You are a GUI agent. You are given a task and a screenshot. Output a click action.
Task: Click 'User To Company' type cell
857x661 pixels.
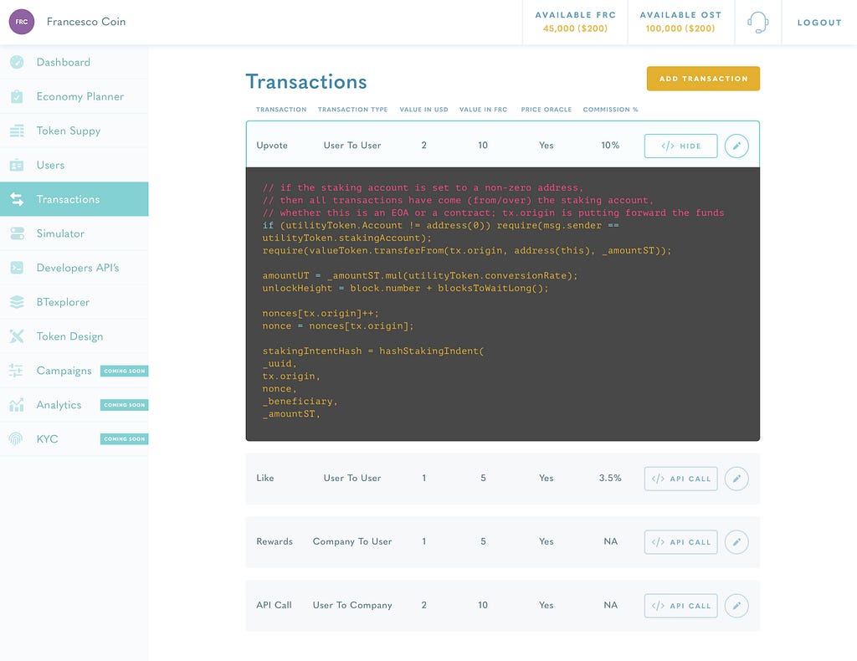point(352,605)
